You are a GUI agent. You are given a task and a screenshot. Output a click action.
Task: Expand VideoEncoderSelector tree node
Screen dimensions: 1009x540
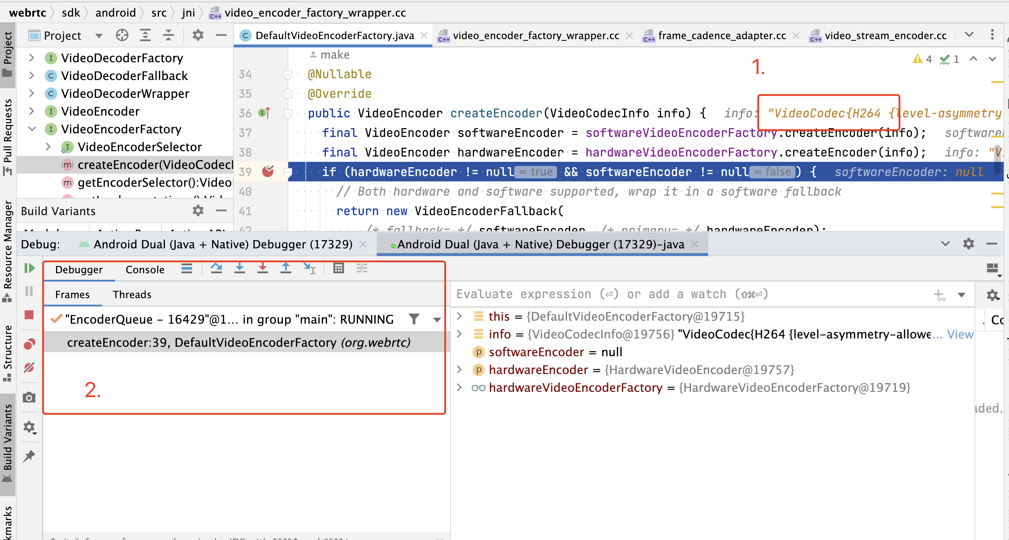click(48, 147)
